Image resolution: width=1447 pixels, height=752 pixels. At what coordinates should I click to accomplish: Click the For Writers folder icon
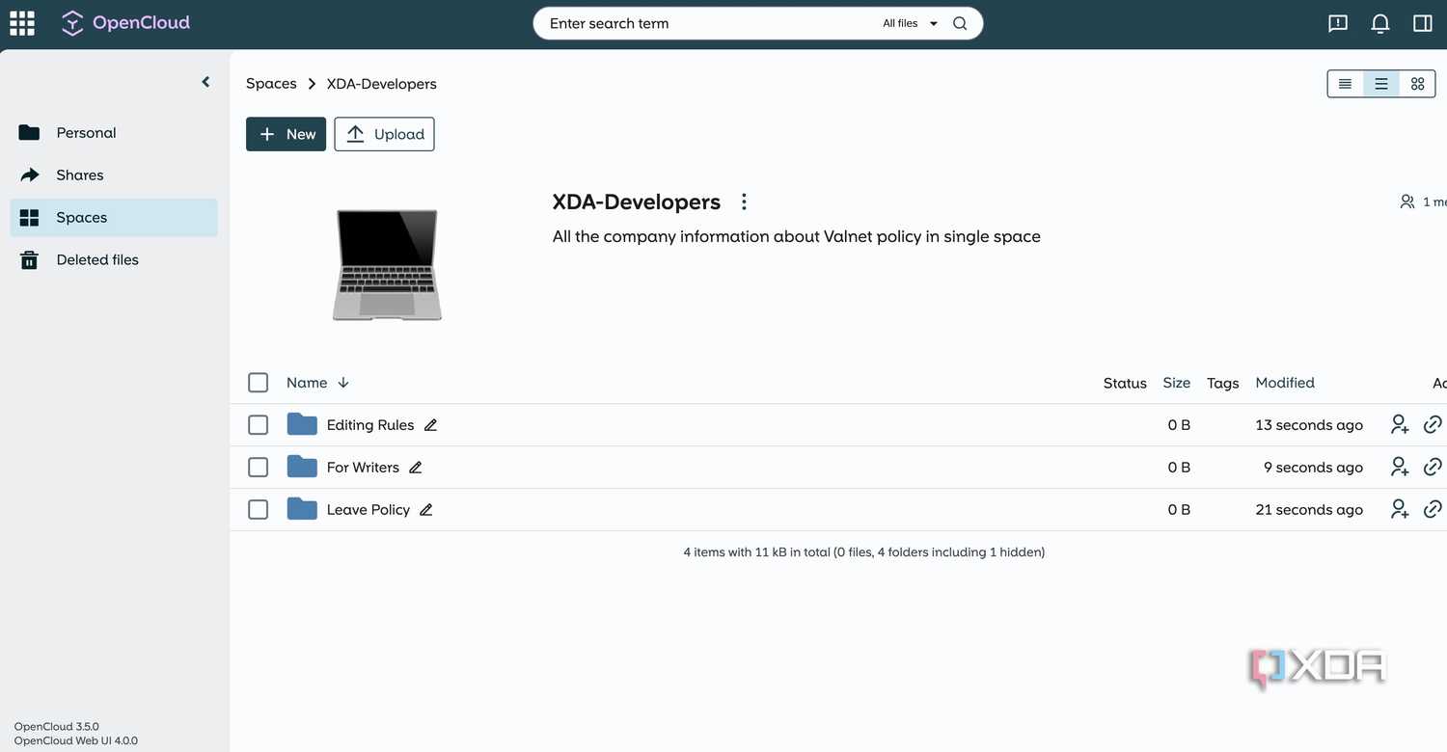coord(302,467)
